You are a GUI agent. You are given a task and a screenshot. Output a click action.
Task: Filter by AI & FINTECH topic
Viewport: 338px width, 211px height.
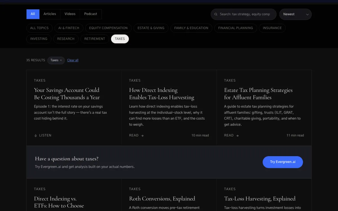tap(69, 28)
